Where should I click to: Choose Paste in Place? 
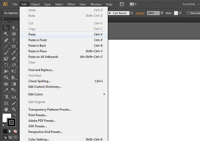click(x=64, y=51)
